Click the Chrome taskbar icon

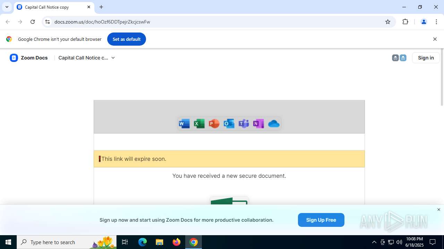tap(194, 242)
